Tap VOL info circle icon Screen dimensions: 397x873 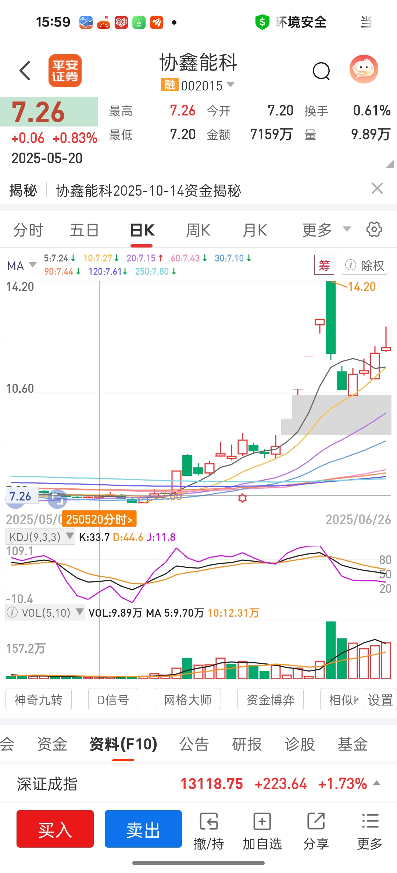click(x=12, y=612)
